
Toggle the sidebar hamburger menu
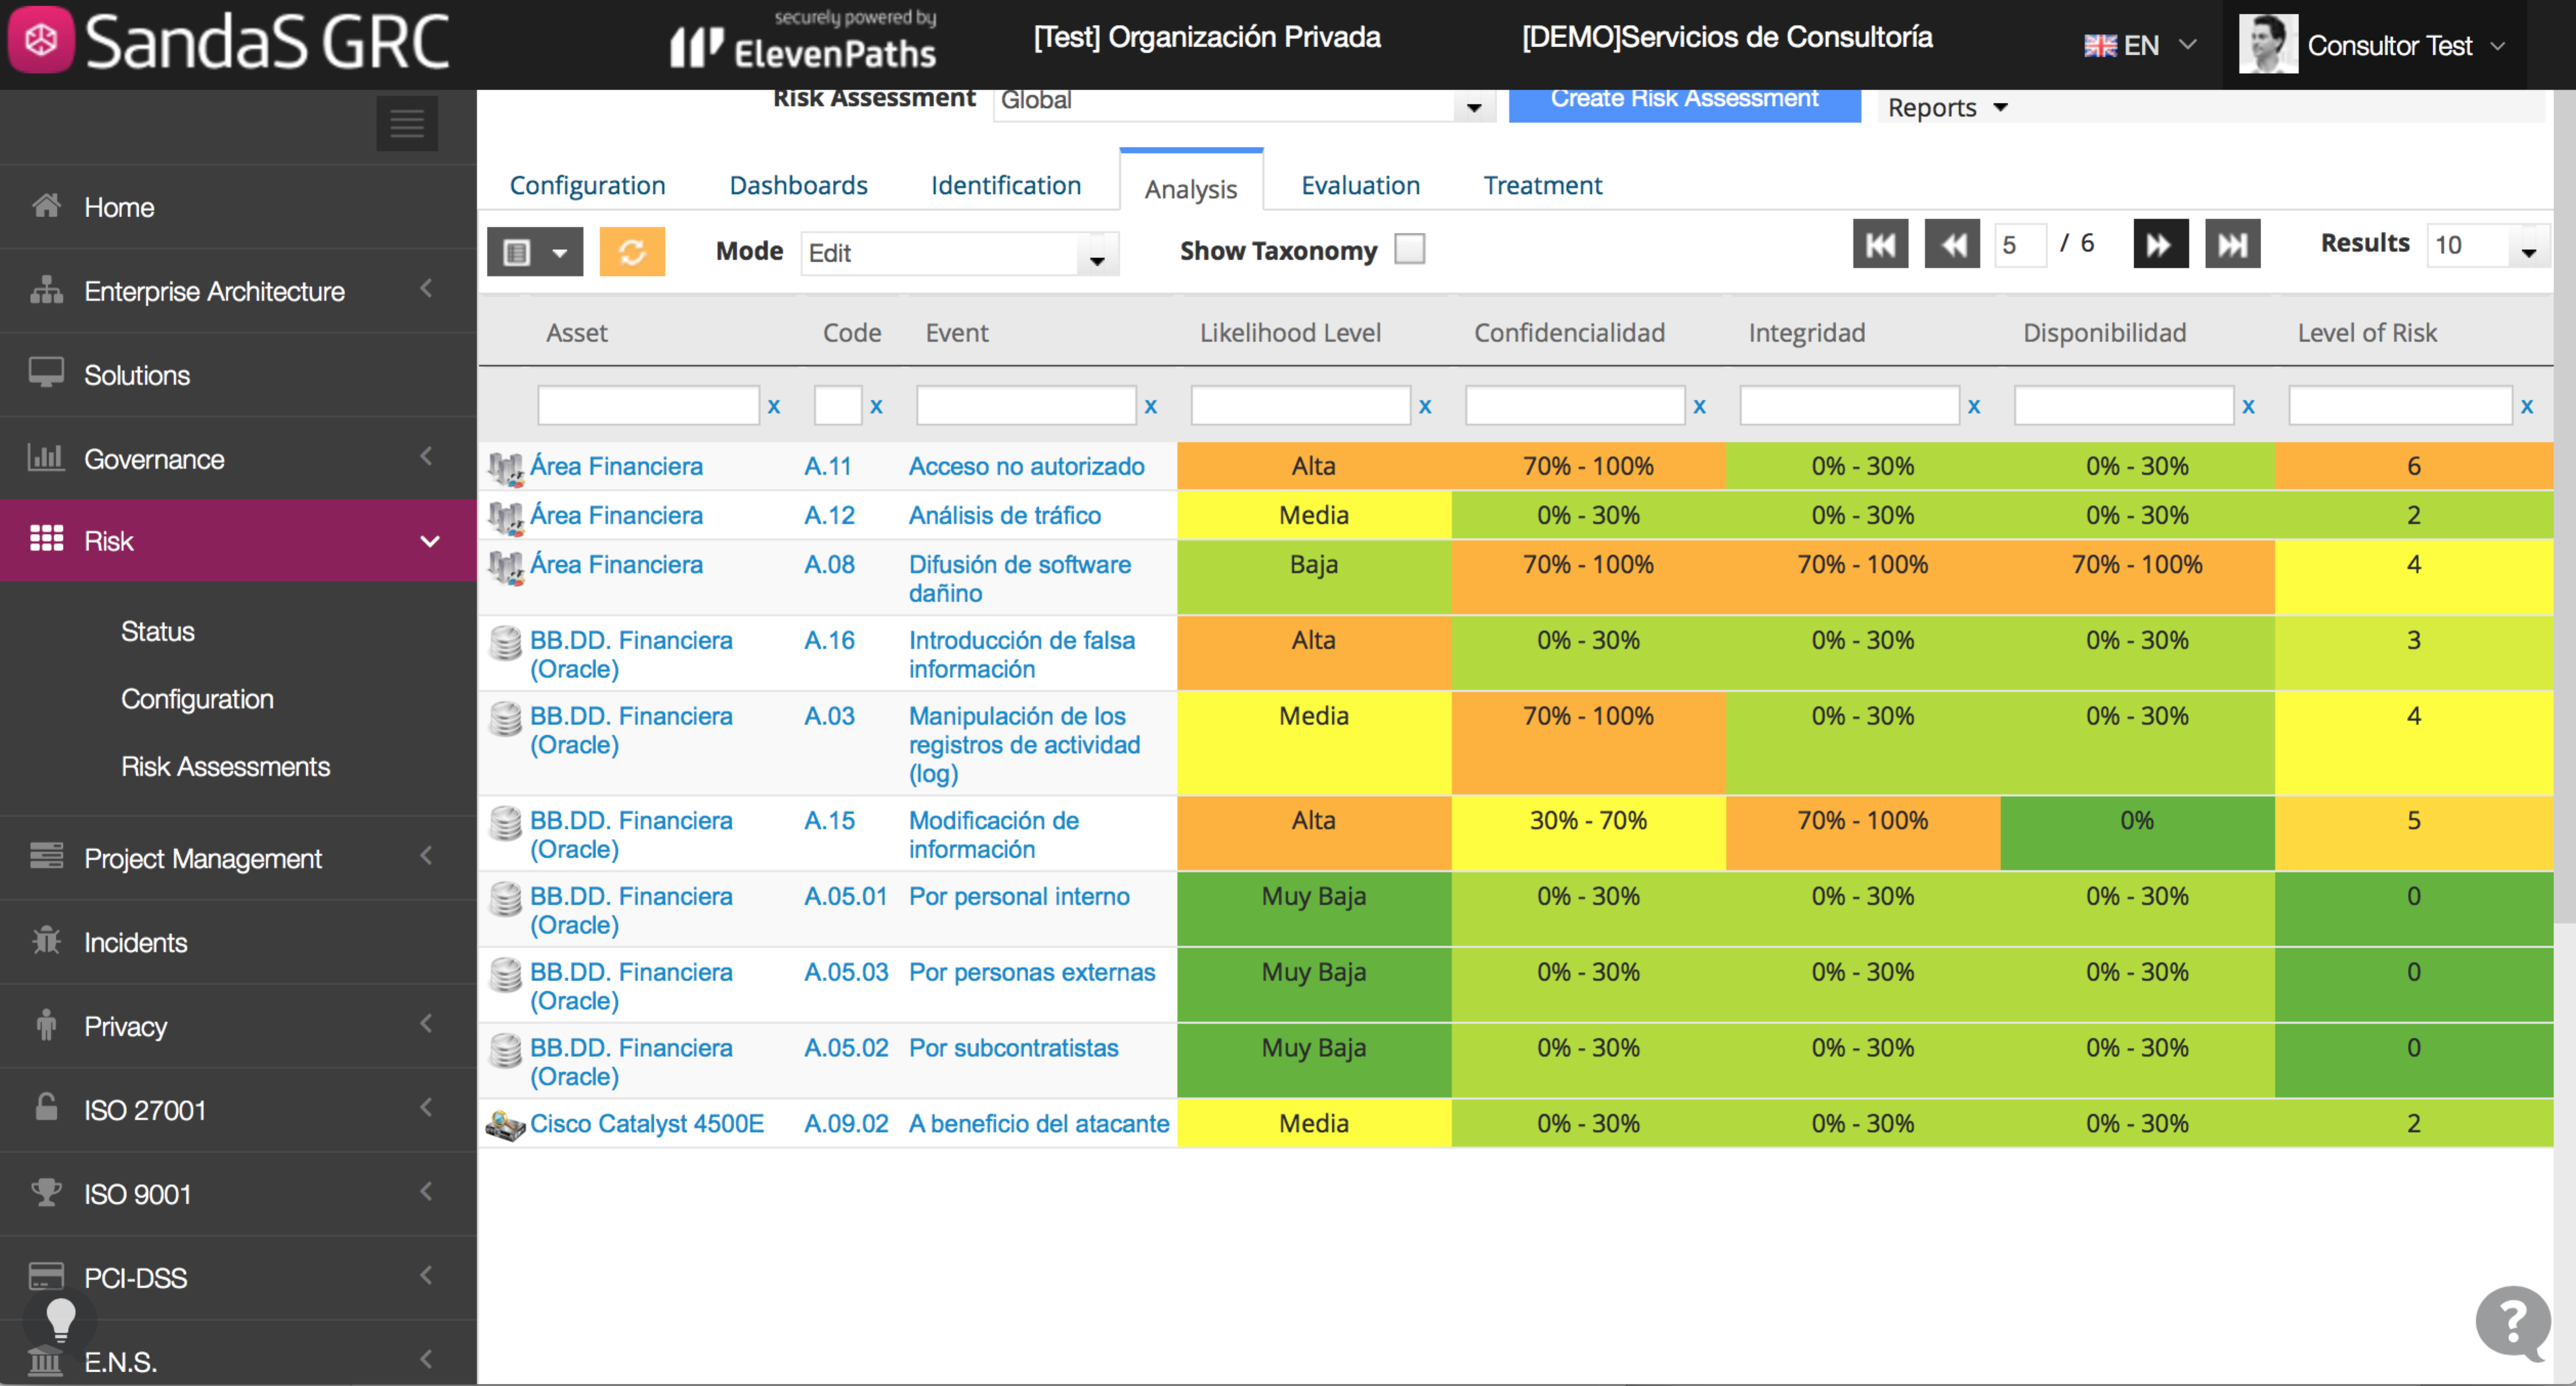pyautogui.click(x=406, y=124)
